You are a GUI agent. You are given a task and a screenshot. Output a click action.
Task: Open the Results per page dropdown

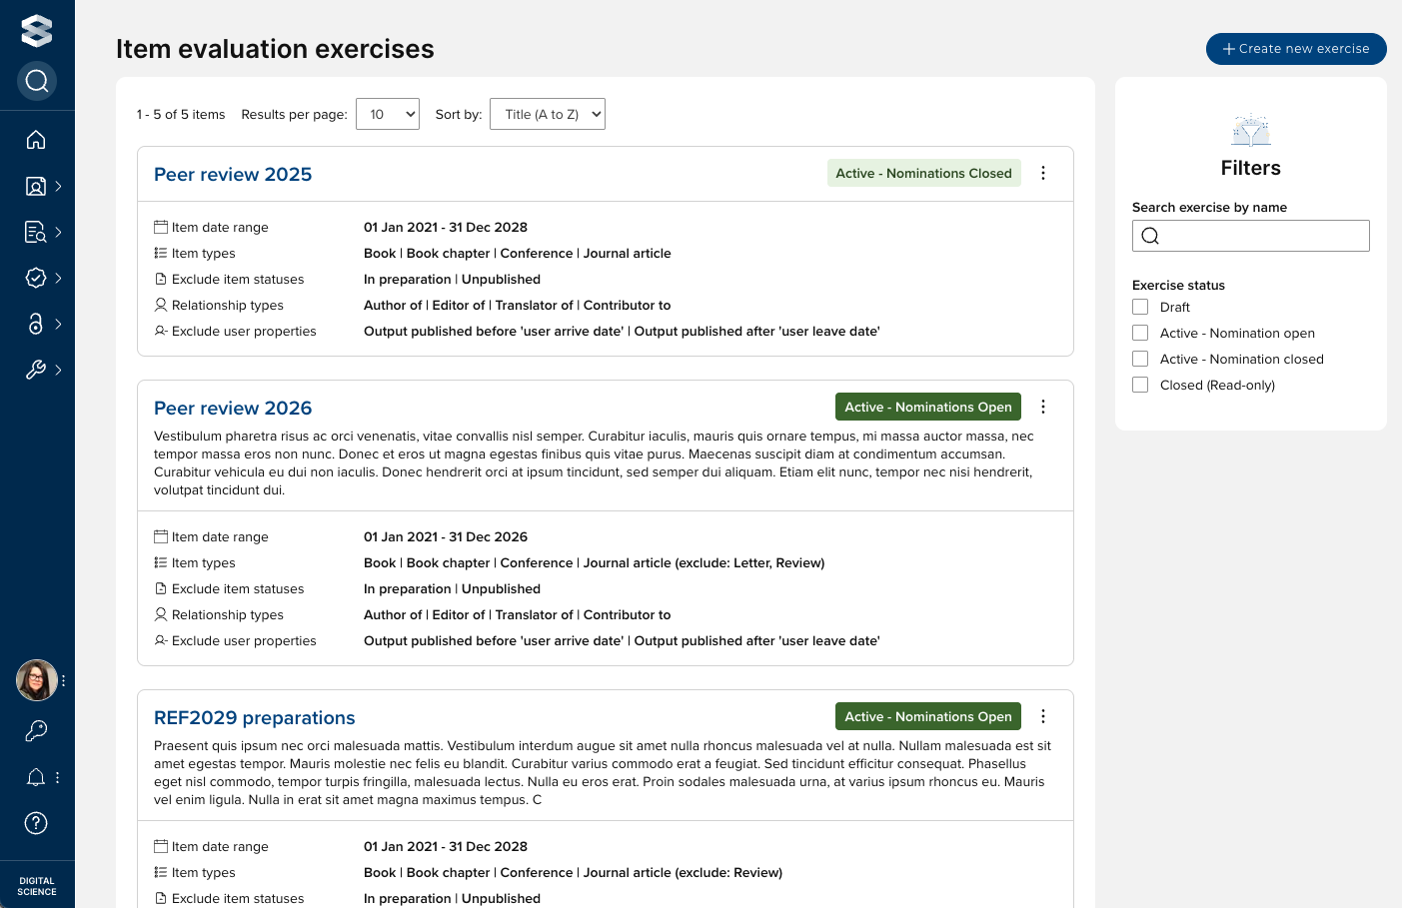388,114
